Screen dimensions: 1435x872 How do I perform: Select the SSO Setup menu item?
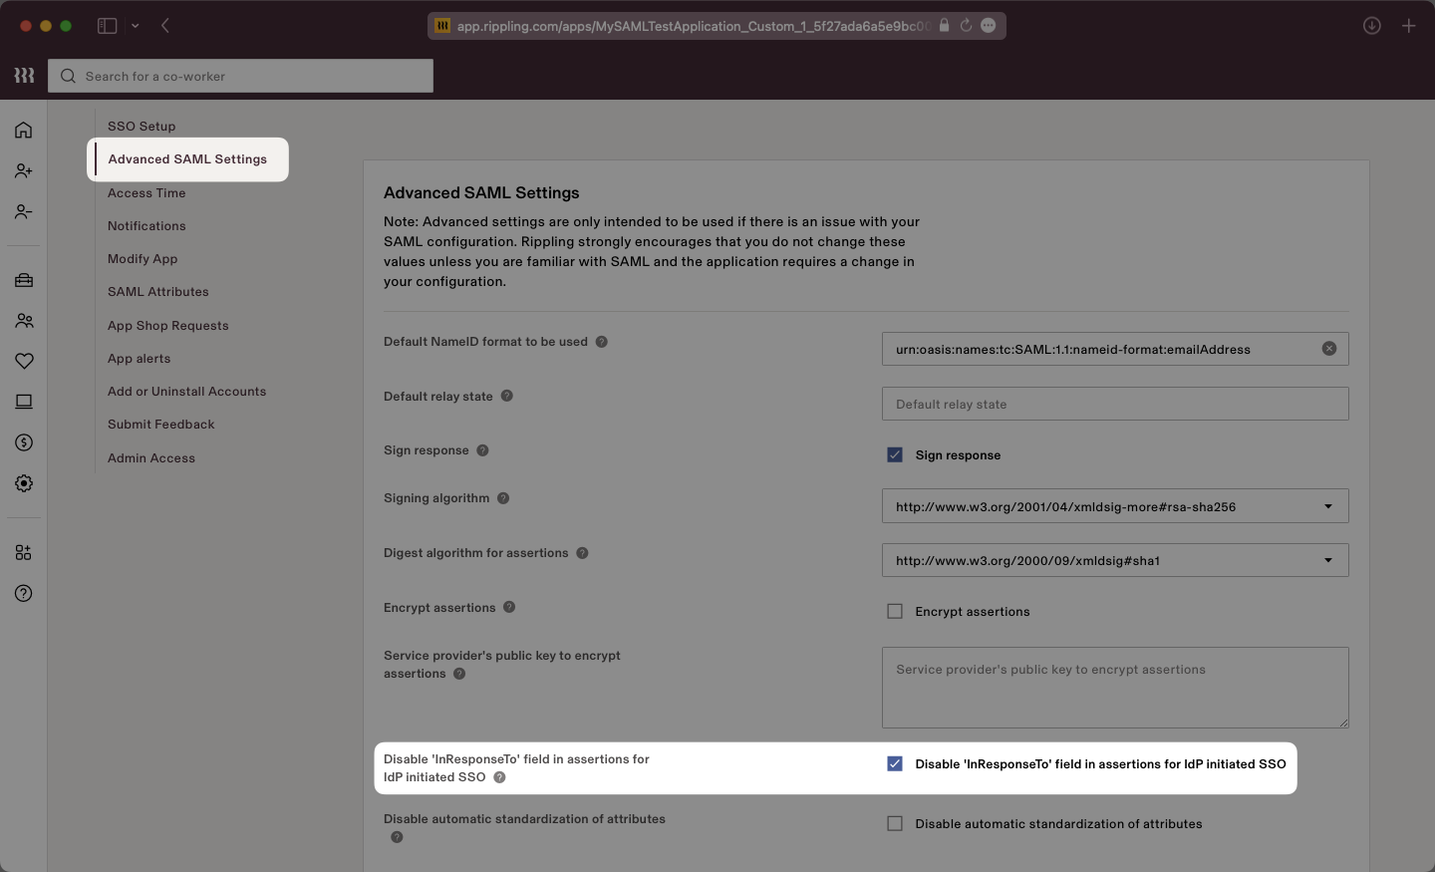point(141,126)
